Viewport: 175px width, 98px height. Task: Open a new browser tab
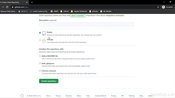pos(32,2)
